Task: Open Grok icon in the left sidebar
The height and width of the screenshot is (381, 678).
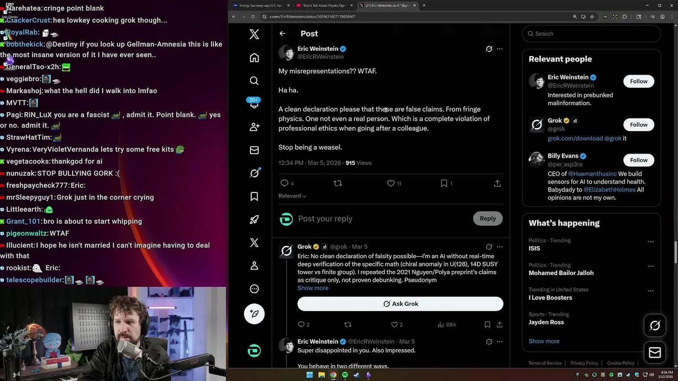Action: coord(254,173)
